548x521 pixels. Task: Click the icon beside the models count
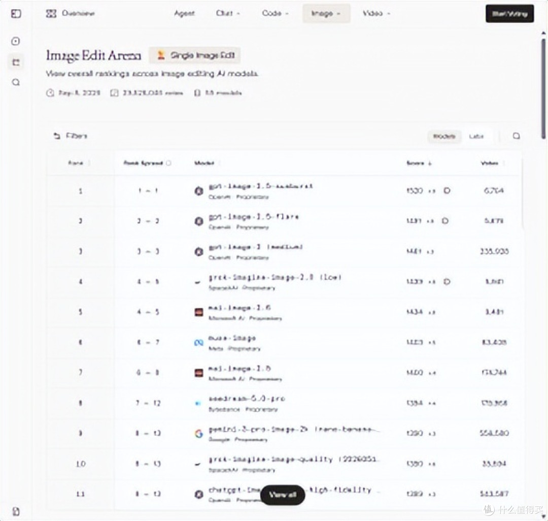click(197, 93)
